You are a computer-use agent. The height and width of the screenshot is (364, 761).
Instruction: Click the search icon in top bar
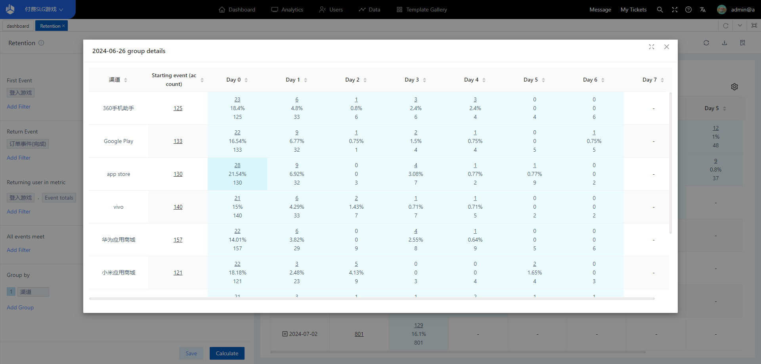click(x=660, y=10)
